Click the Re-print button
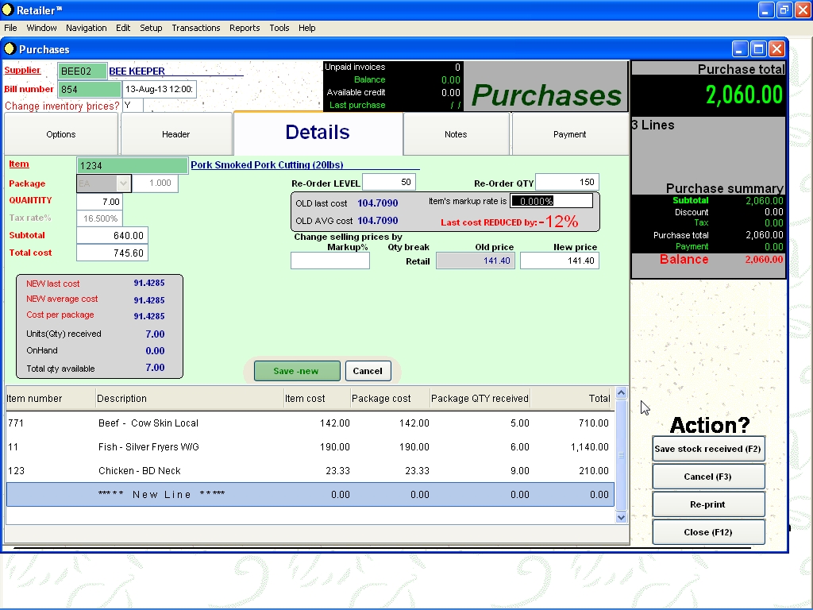This screenshot has height=610, width=813. (707, 504)
